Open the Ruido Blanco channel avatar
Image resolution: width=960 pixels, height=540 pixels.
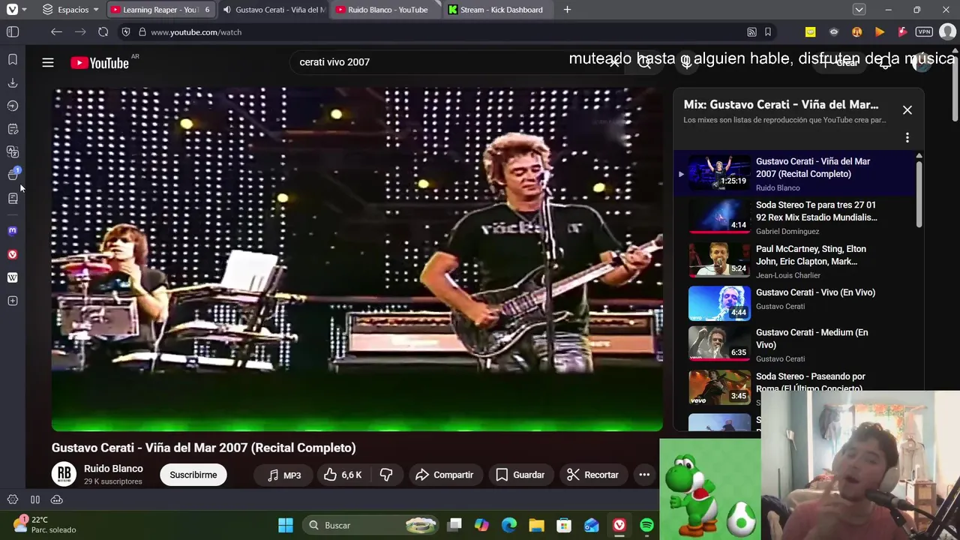[64, 474]
